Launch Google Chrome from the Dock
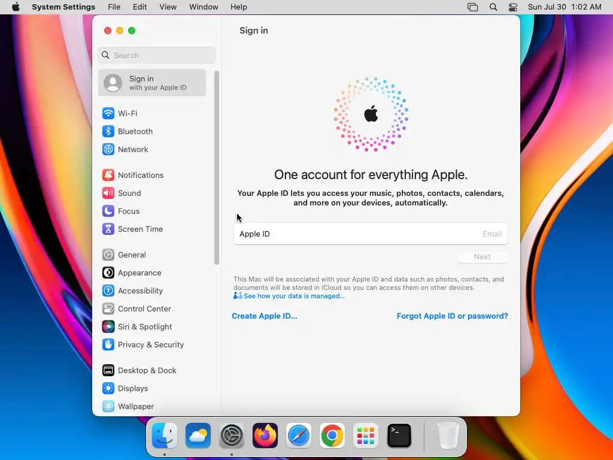This screenshot has height=460, width=613. pyautogui.click(x=332, y=435)
